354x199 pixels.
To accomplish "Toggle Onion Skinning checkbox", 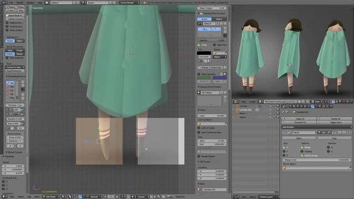I will 199,74.
